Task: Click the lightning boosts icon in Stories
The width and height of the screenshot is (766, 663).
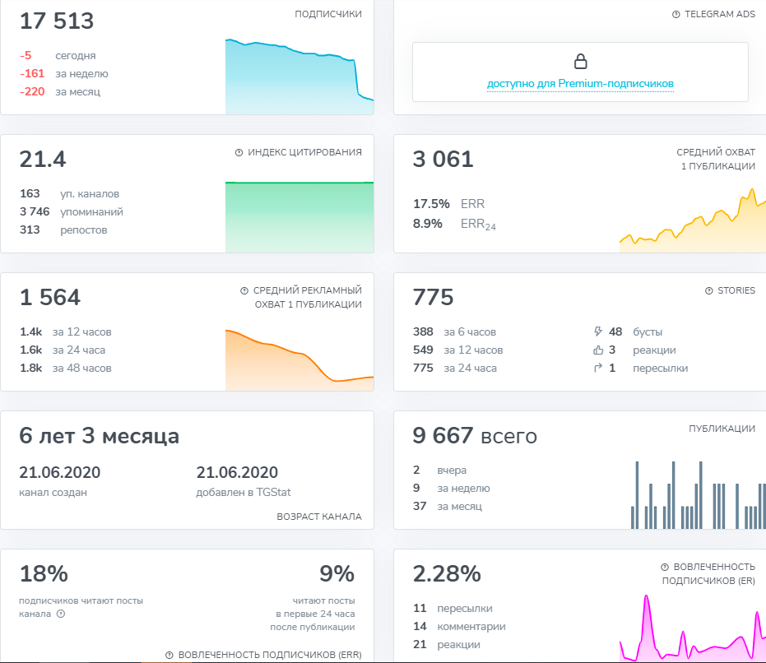Action: 598,331
